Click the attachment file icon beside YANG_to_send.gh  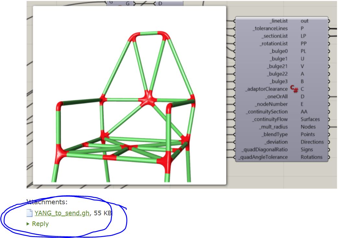coord(30,213)
